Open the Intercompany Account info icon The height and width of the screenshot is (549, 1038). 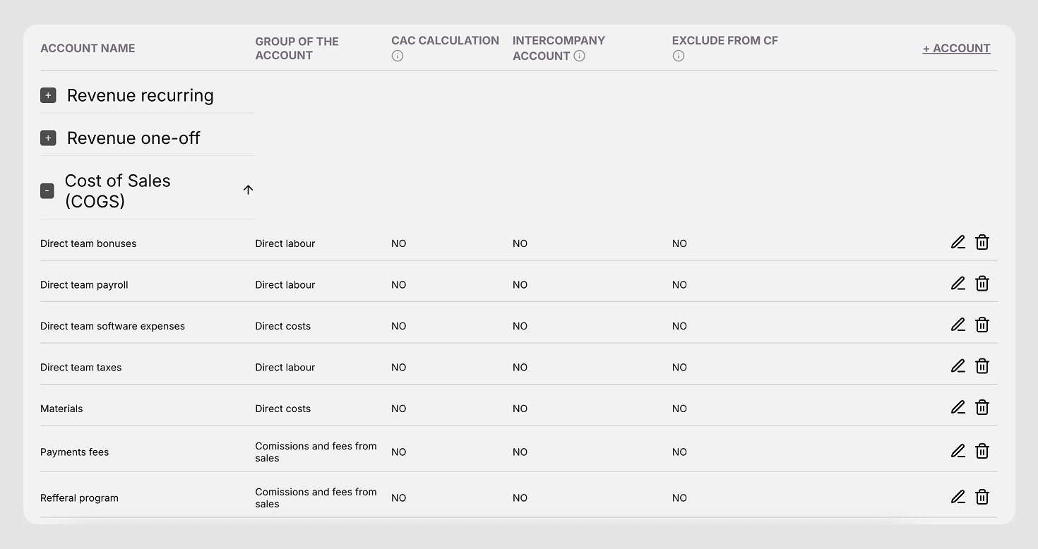[580, 56]
